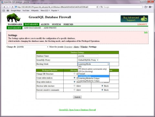Click hide link in Settings help box

point(146,32)
